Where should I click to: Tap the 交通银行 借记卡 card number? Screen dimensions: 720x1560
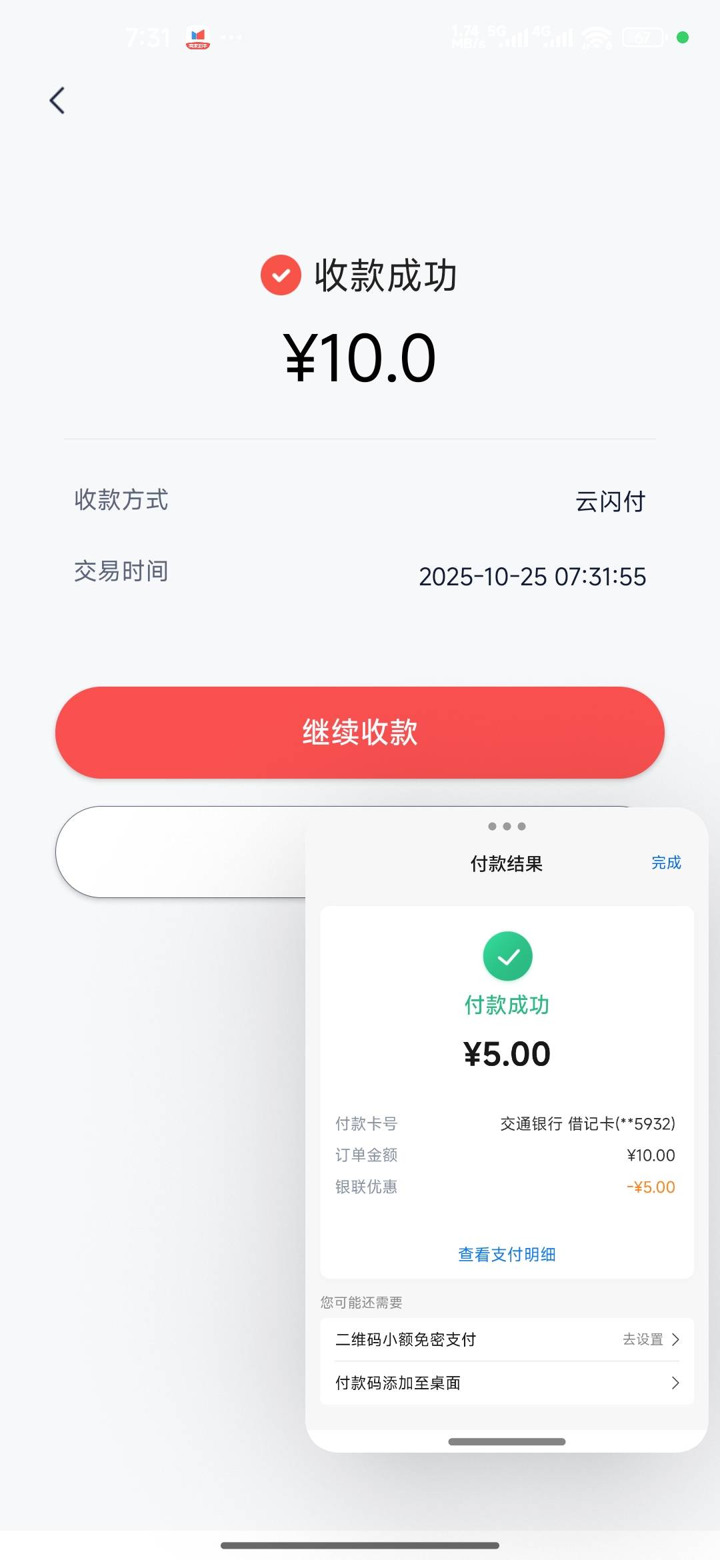point(587,1124)
